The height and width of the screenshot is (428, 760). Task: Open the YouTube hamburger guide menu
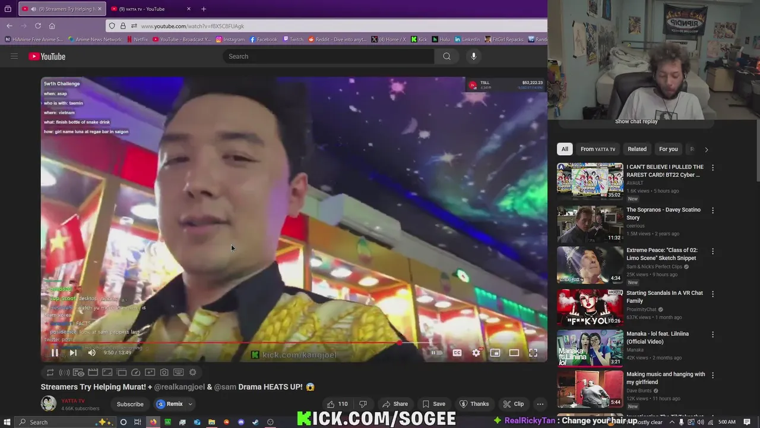pos(14,56)
